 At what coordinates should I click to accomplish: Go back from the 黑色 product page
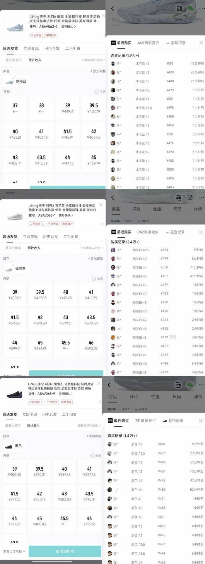(110, 385)
